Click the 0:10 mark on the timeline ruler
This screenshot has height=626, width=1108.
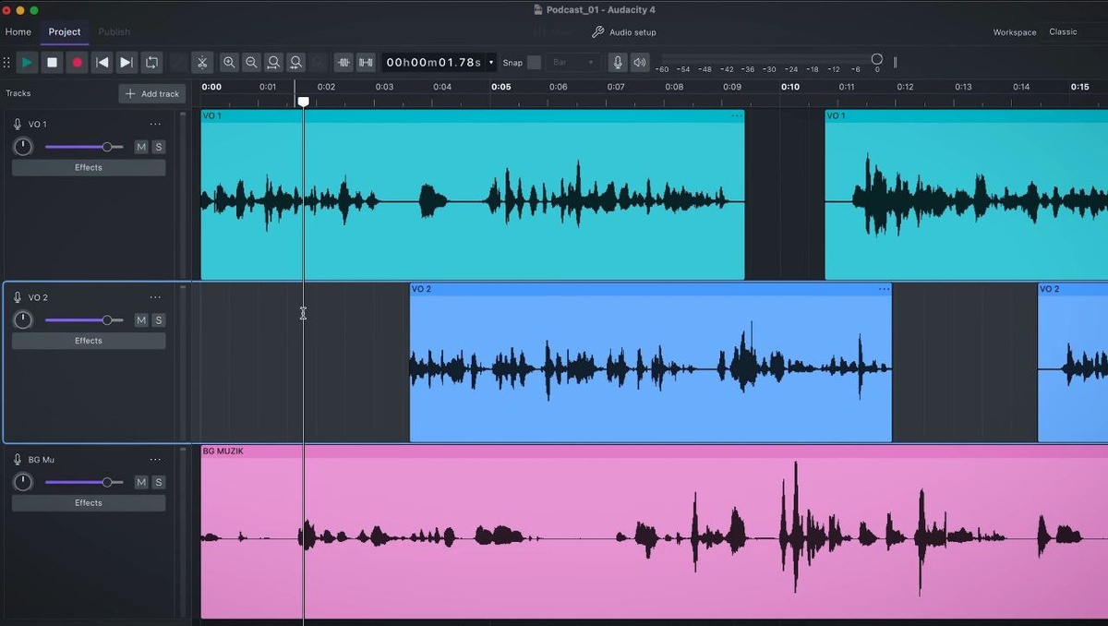[789, 87]
